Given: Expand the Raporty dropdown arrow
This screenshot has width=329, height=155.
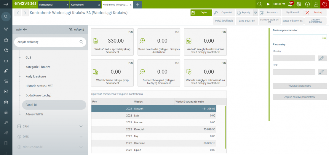Looking at the screenshot, I should click(255, 13).
